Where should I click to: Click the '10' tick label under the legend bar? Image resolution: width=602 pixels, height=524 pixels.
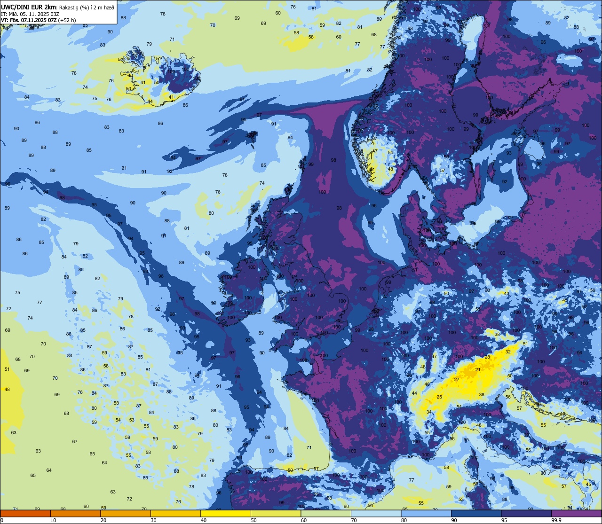(x=53, y=520)
